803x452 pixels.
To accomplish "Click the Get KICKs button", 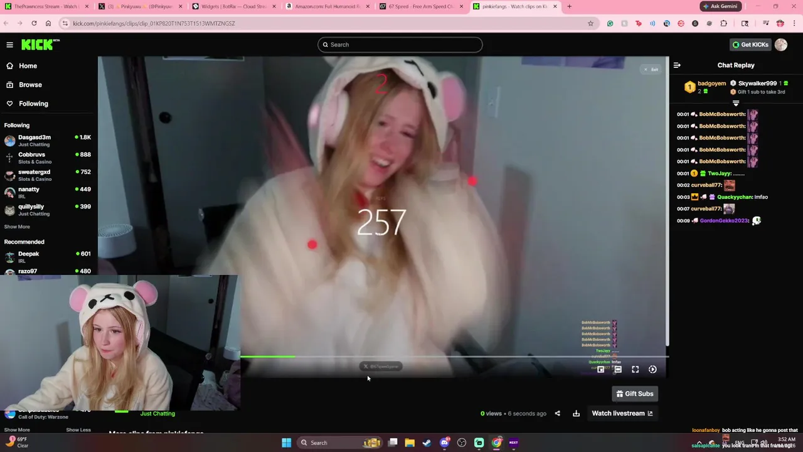I will (750, 45).
